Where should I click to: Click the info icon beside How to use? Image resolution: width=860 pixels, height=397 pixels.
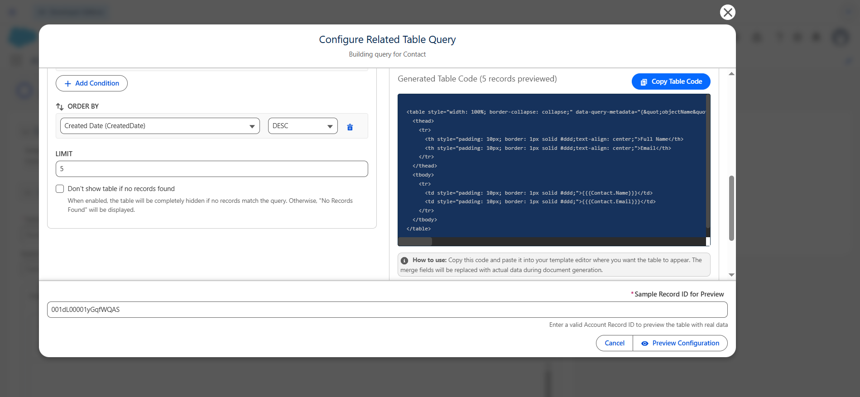[x=404, y=260]
